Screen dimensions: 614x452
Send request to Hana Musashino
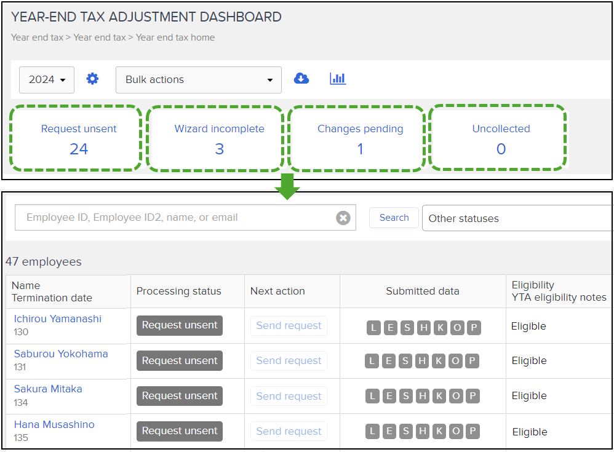[x=289, y=431]
